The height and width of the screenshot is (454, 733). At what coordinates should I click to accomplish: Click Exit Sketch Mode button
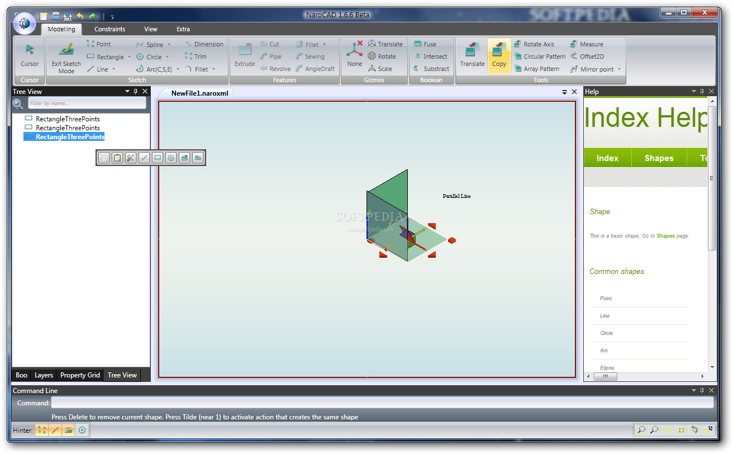(66, 58)
